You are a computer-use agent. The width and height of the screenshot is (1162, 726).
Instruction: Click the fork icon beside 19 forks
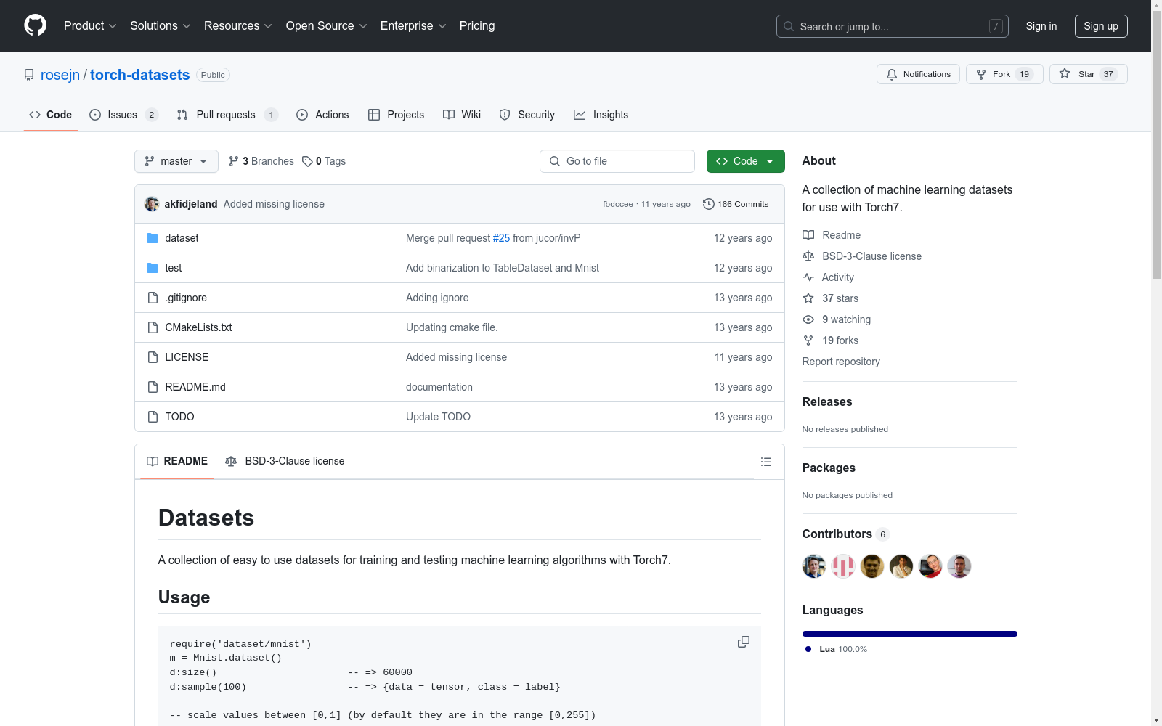coord(808,340)
